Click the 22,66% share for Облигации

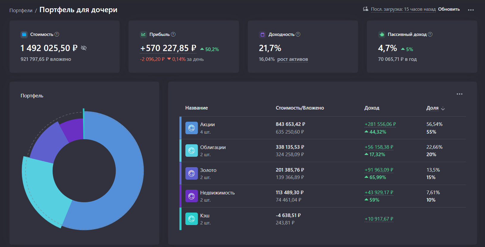(434, 147)
